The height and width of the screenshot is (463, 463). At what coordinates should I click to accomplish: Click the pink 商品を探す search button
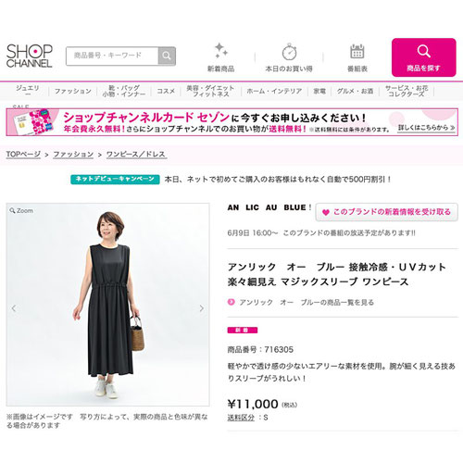coord(423,57)
